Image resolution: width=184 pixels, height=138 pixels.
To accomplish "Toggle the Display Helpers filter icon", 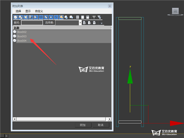I will [x=36, y=17].
